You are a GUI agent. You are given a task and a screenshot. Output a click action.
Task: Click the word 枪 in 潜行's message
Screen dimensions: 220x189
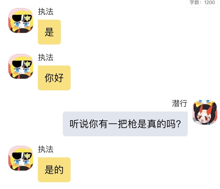click(x=132, y=124)
